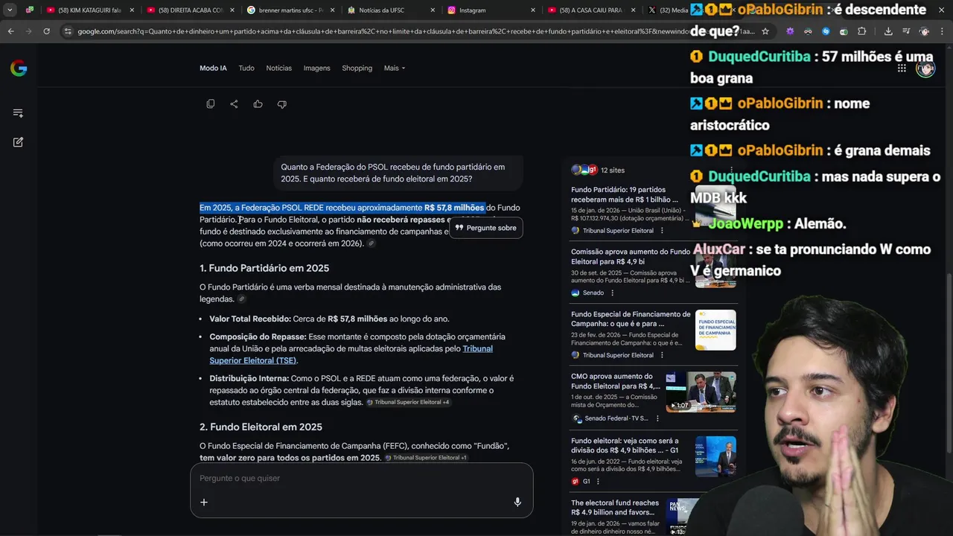Open more options for Senado source
Image resolution: width=953 pixels, height=536 pixels.
(613, 293)
